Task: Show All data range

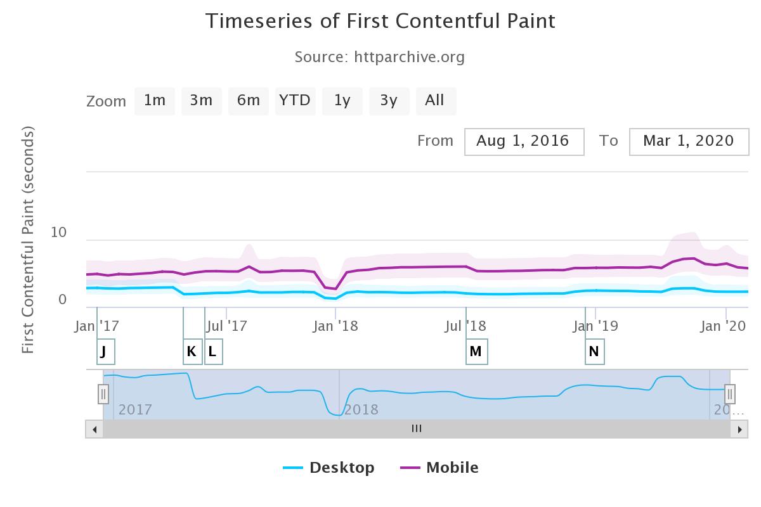Action: pyautogui.click(x=435, y=101)
